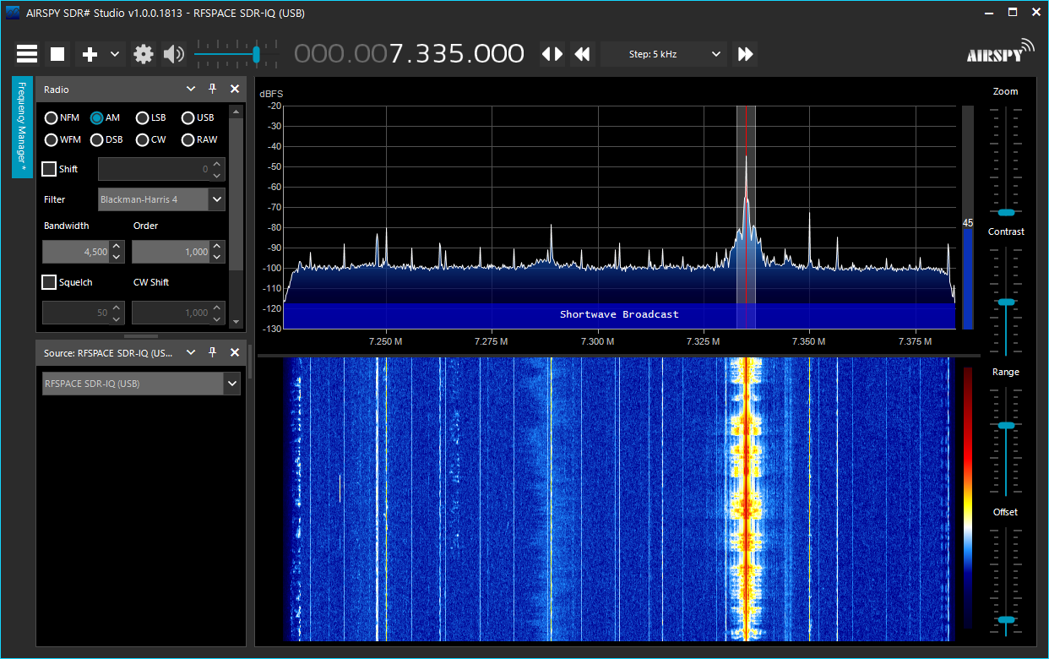The width and height of the screenshot is (1049, 659).
Task: Select CW demodulation mode
Action: (151, 139)
